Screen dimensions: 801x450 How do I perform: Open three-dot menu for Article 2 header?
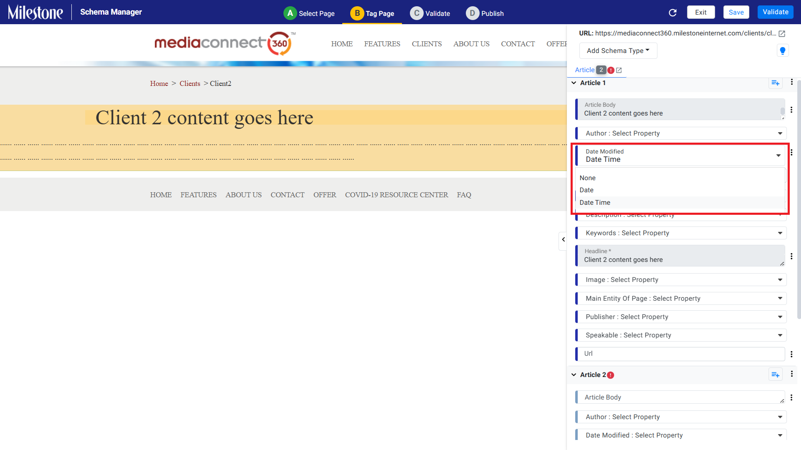791,374
